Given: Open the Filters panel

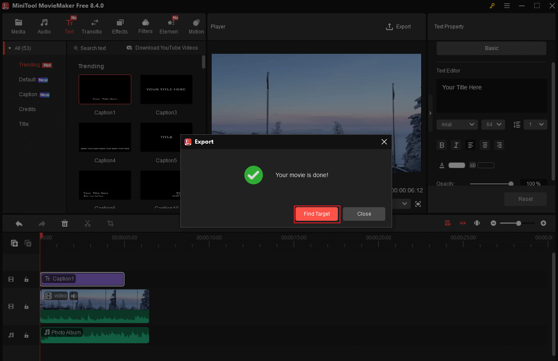Looking at the screenshot, I should click(x=145, y=25).
